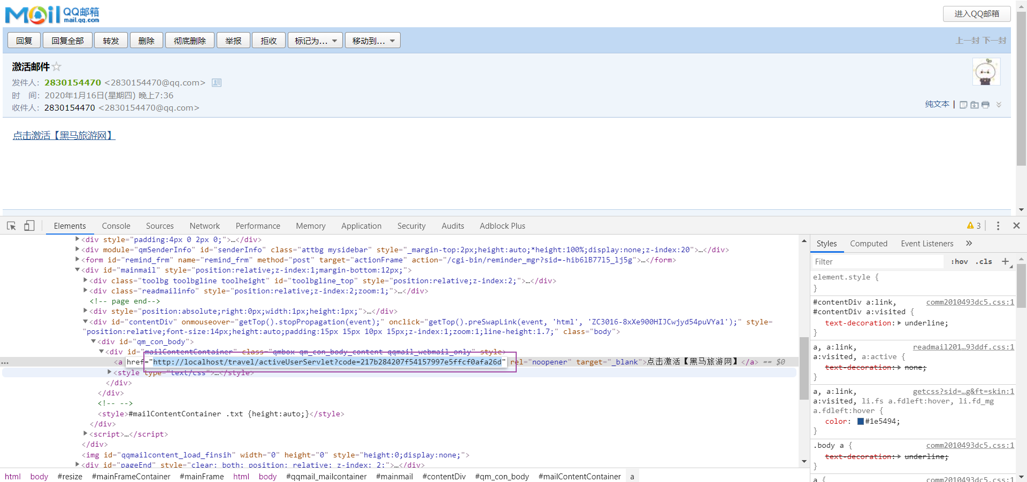Toggle the device toolbar icon
The height and width of the screenshot is (482, 1027).
click(x=29, y=226)
